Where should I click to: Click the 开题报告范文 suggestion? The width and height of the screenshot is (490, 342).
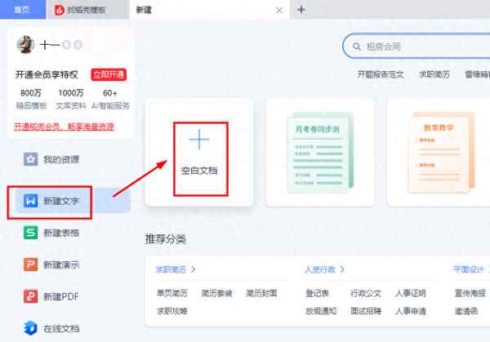point(381,74)
